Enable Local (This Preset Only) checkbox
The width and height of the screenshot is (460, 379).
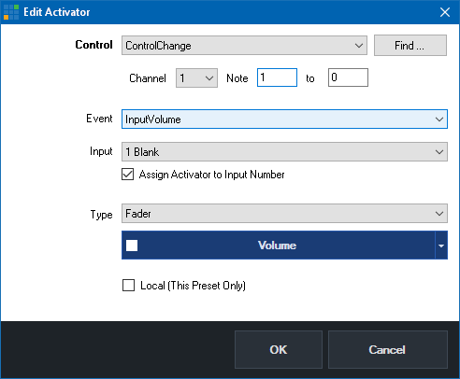128,285
